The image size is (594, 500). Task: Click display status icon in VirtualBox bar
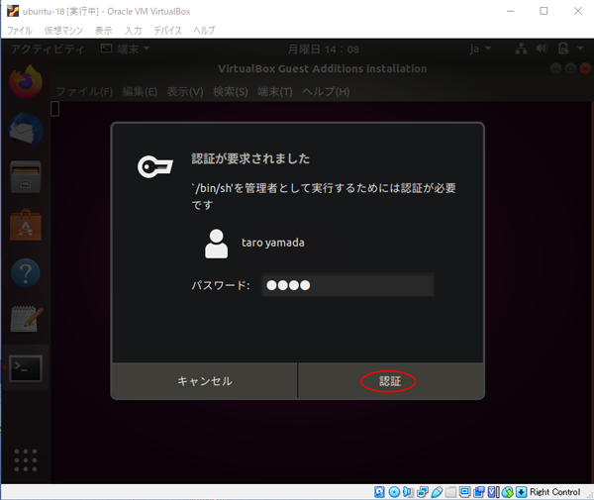pyautogui.click(x=465, y=492)
